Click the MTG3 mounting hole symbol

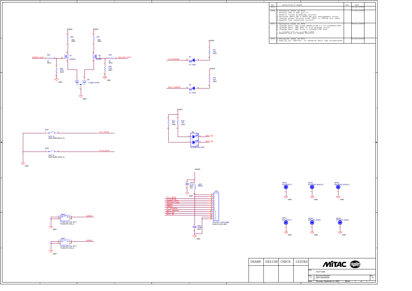tap(312, 187)
